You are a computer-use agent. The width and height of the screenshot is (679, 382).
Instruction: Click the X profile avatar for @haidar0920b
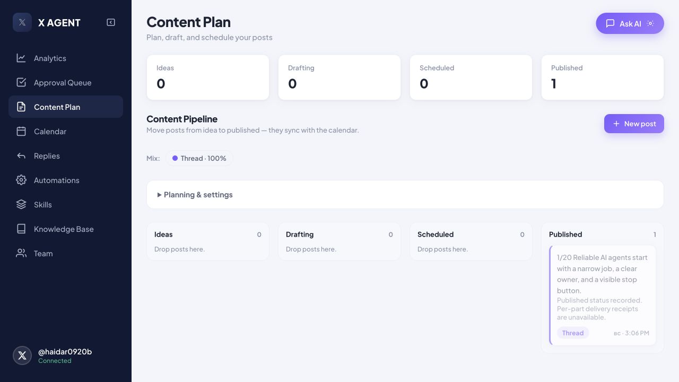click(x=22, y=355)
